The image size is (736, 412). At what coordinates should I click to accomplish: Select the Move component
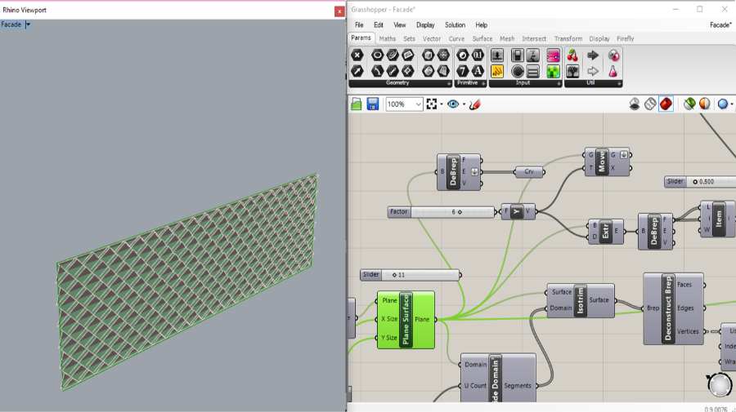[608, 162]
